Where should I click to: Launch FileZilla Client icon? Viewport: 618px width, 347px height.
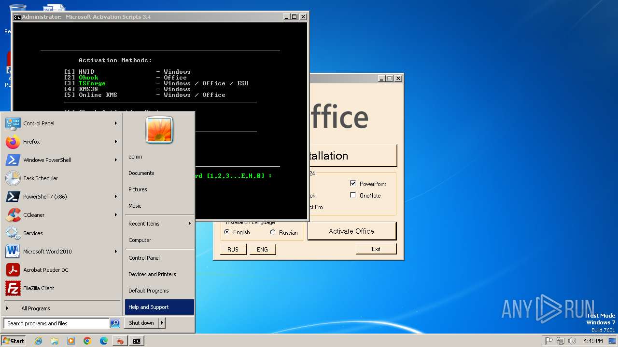(x=13, y=288)
